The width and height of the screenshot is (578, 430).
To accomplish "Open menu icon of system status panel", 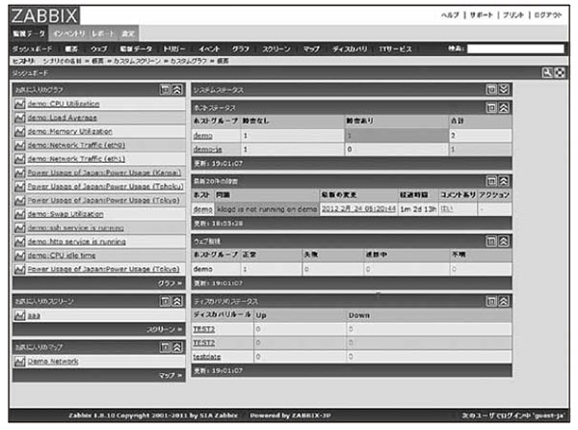I will tap(491, 90).
